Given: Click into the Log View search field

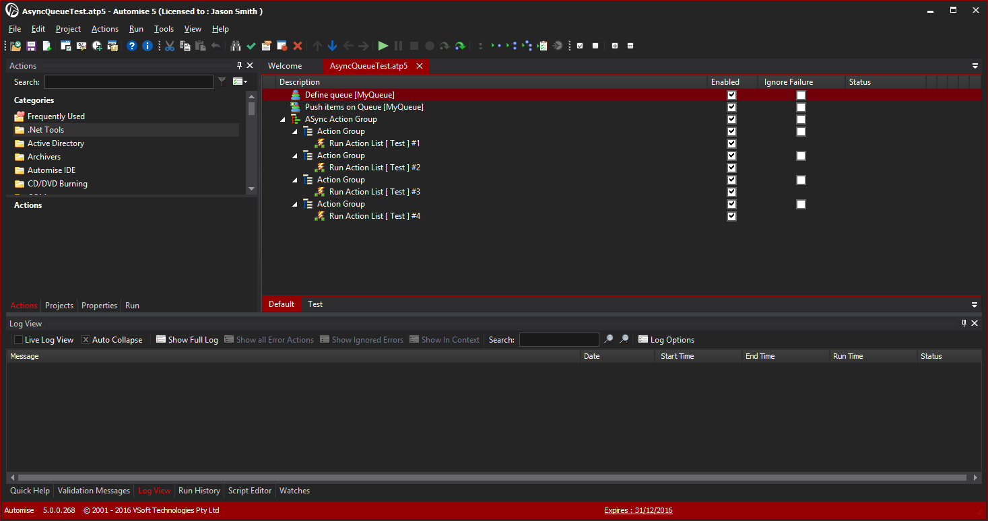Looking at the screenshot, I should [559, 340].
